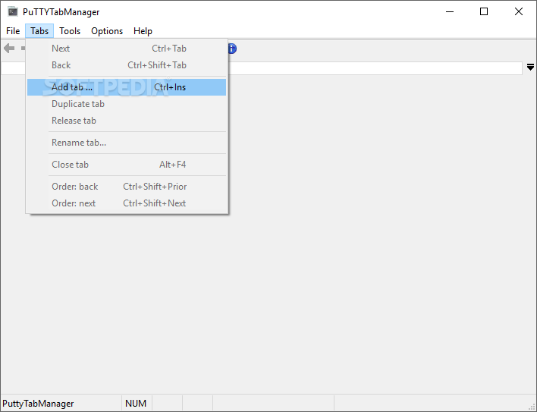
Task: Minimize the PuTTYTabManager window
Action: (450, 11)
